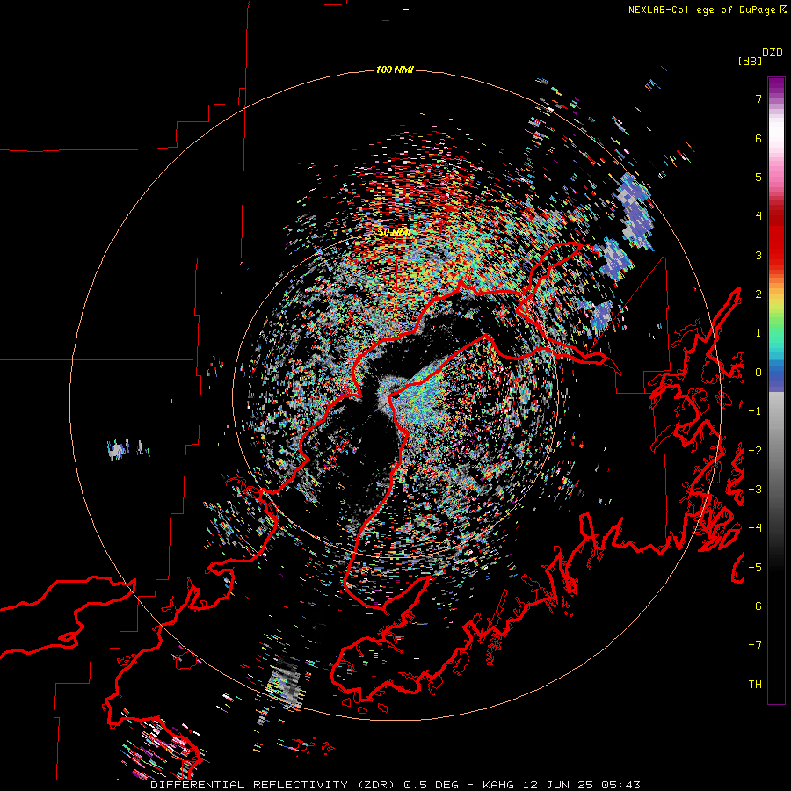Select the 1 dB scale value

pyautogui.click(x=758, y=333)
